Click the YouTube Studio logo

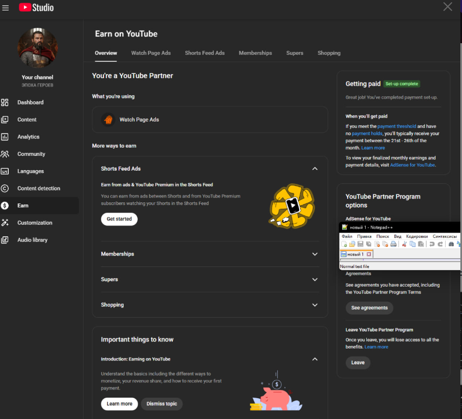coord(36,7)
